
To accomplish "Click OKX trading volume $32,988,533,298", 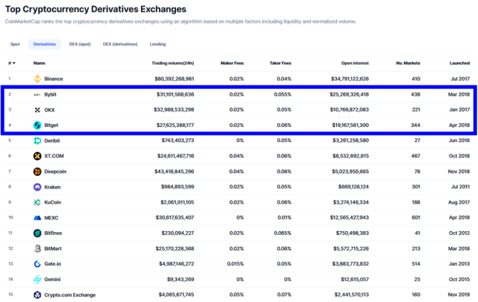I will tap(174, 110).
